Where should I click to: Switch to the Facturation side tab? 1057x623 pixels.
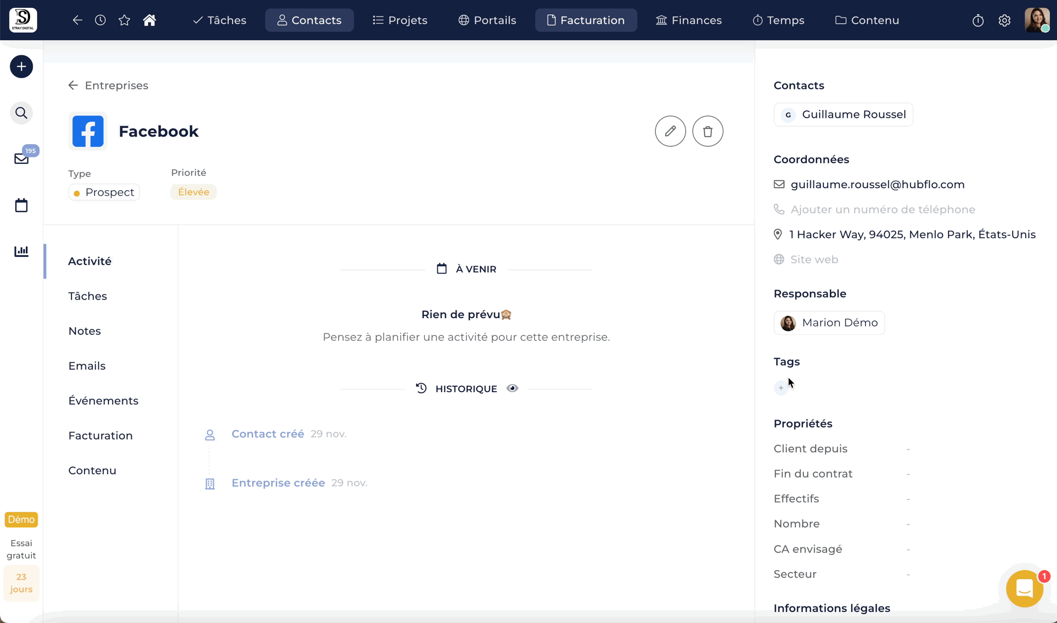(x=100, y=435)
